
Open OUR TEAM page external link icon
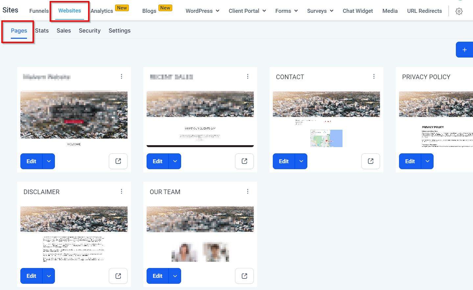tap(244, 276)
